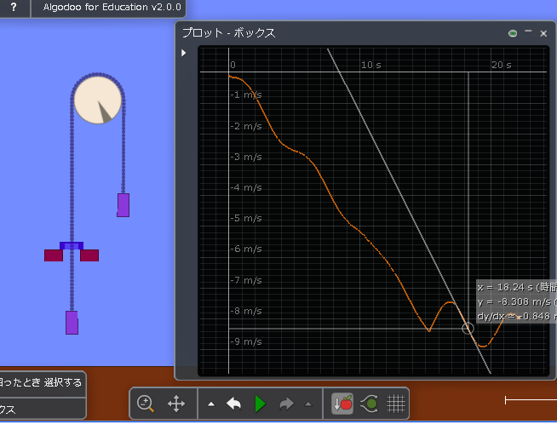557x430 pixels.
Task: Click the Undo arrow button
Action: click(x=234, y=404)
